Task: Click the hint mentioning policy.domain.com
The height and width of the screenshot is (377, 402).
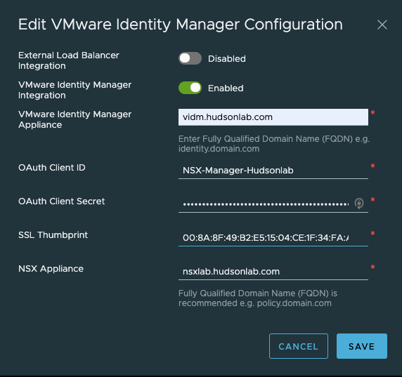Action: pyautogui.click(x=258, y=298)
